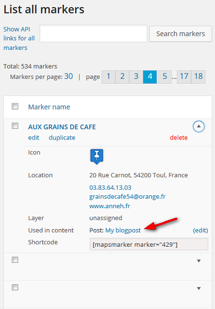Jump to last page 18
215x309 pixels.
(198, 77)
